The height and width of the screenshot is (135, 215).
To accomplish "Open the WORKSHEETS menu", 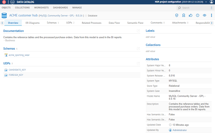I will [41, 8].
